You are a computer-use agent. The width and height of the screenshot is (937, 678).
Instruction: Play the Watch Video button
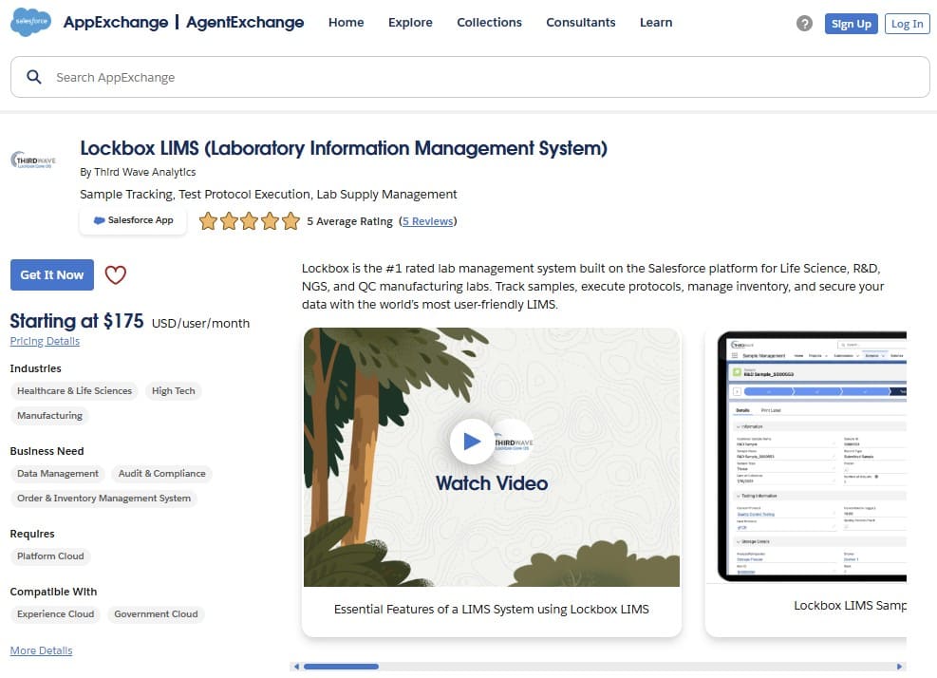[472, 442]
